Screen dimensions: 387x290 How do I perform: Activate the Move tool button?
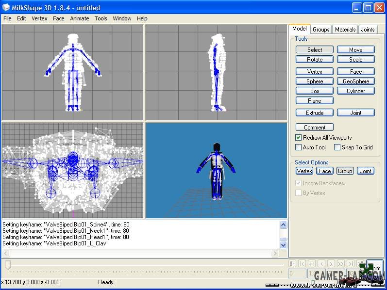tap(355, 49)
